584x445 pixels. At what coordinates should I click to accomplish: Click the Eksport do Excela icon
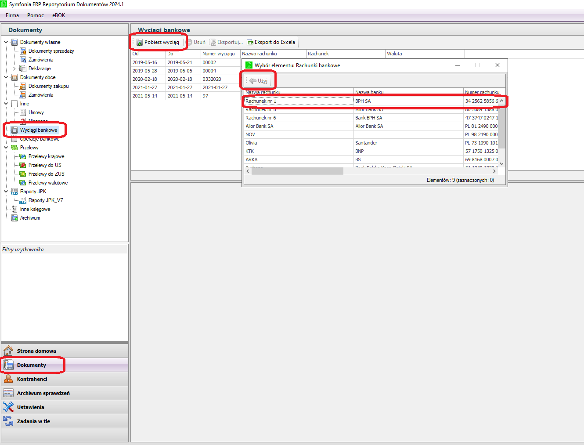(x=250, y=43)
